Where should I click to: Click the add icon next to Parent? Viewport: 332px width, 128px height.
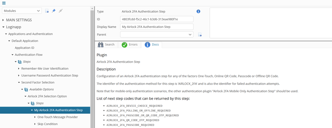click(x=200, y=35)
